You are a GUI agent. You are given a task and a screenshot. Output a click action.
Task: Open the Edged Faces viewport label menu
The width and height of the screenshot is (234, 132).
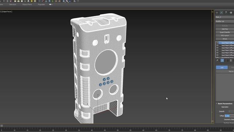pos(7,11)
